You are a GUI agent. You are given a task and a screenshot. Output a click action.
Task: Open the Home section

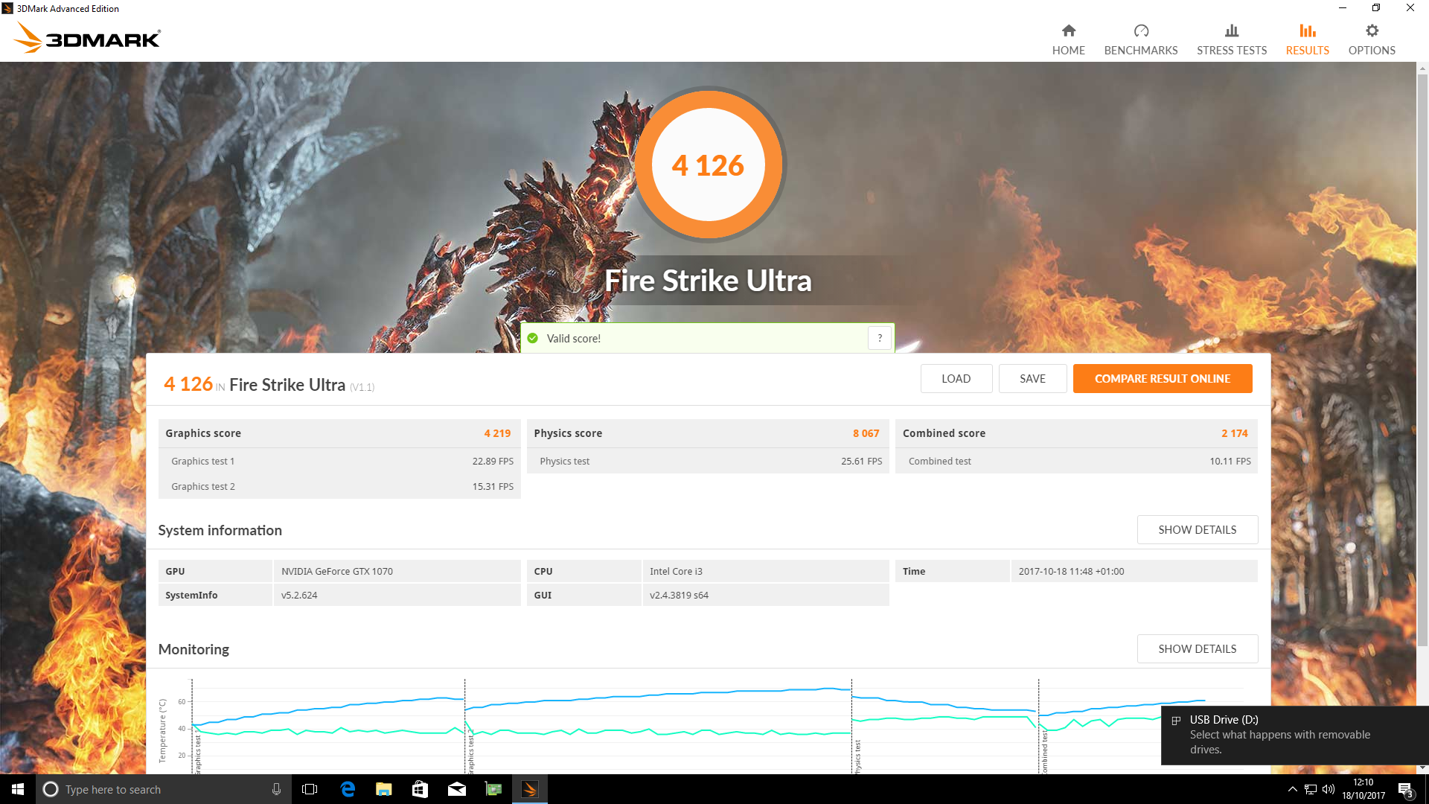pos(1068,39)
